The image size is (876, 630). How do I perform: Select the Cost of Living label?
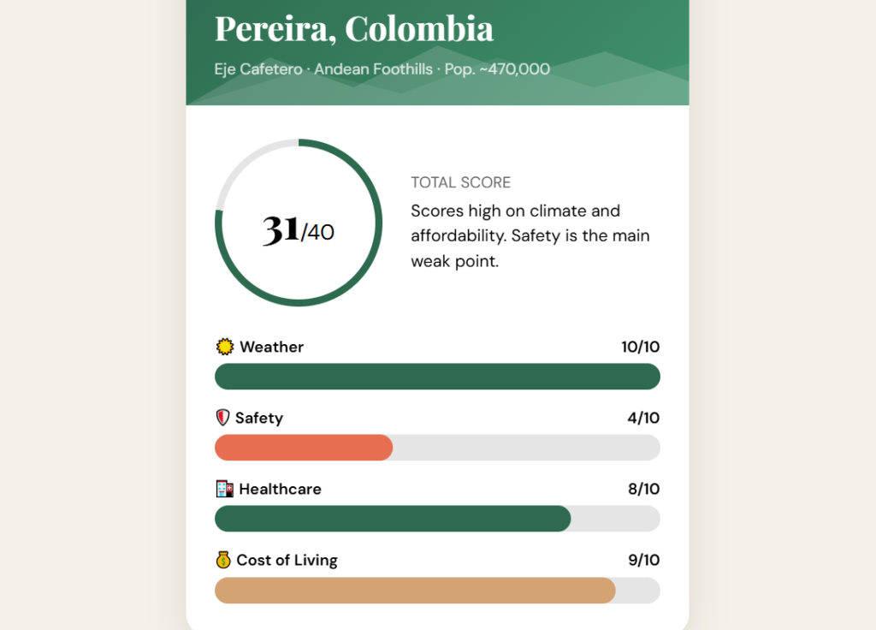[287, 560]
